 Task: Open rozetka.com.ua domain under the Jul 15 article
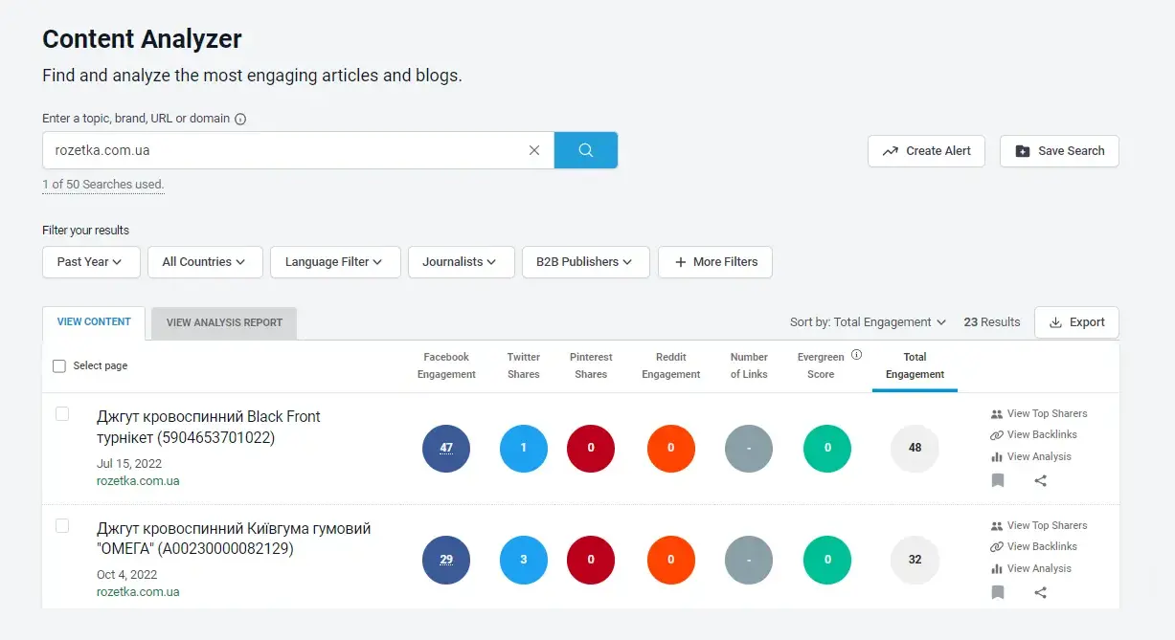[138, 481]
